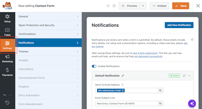Open smart tags for Email Subject Line
The width and height of the screenshot is (202, 109).
point(160,103)
